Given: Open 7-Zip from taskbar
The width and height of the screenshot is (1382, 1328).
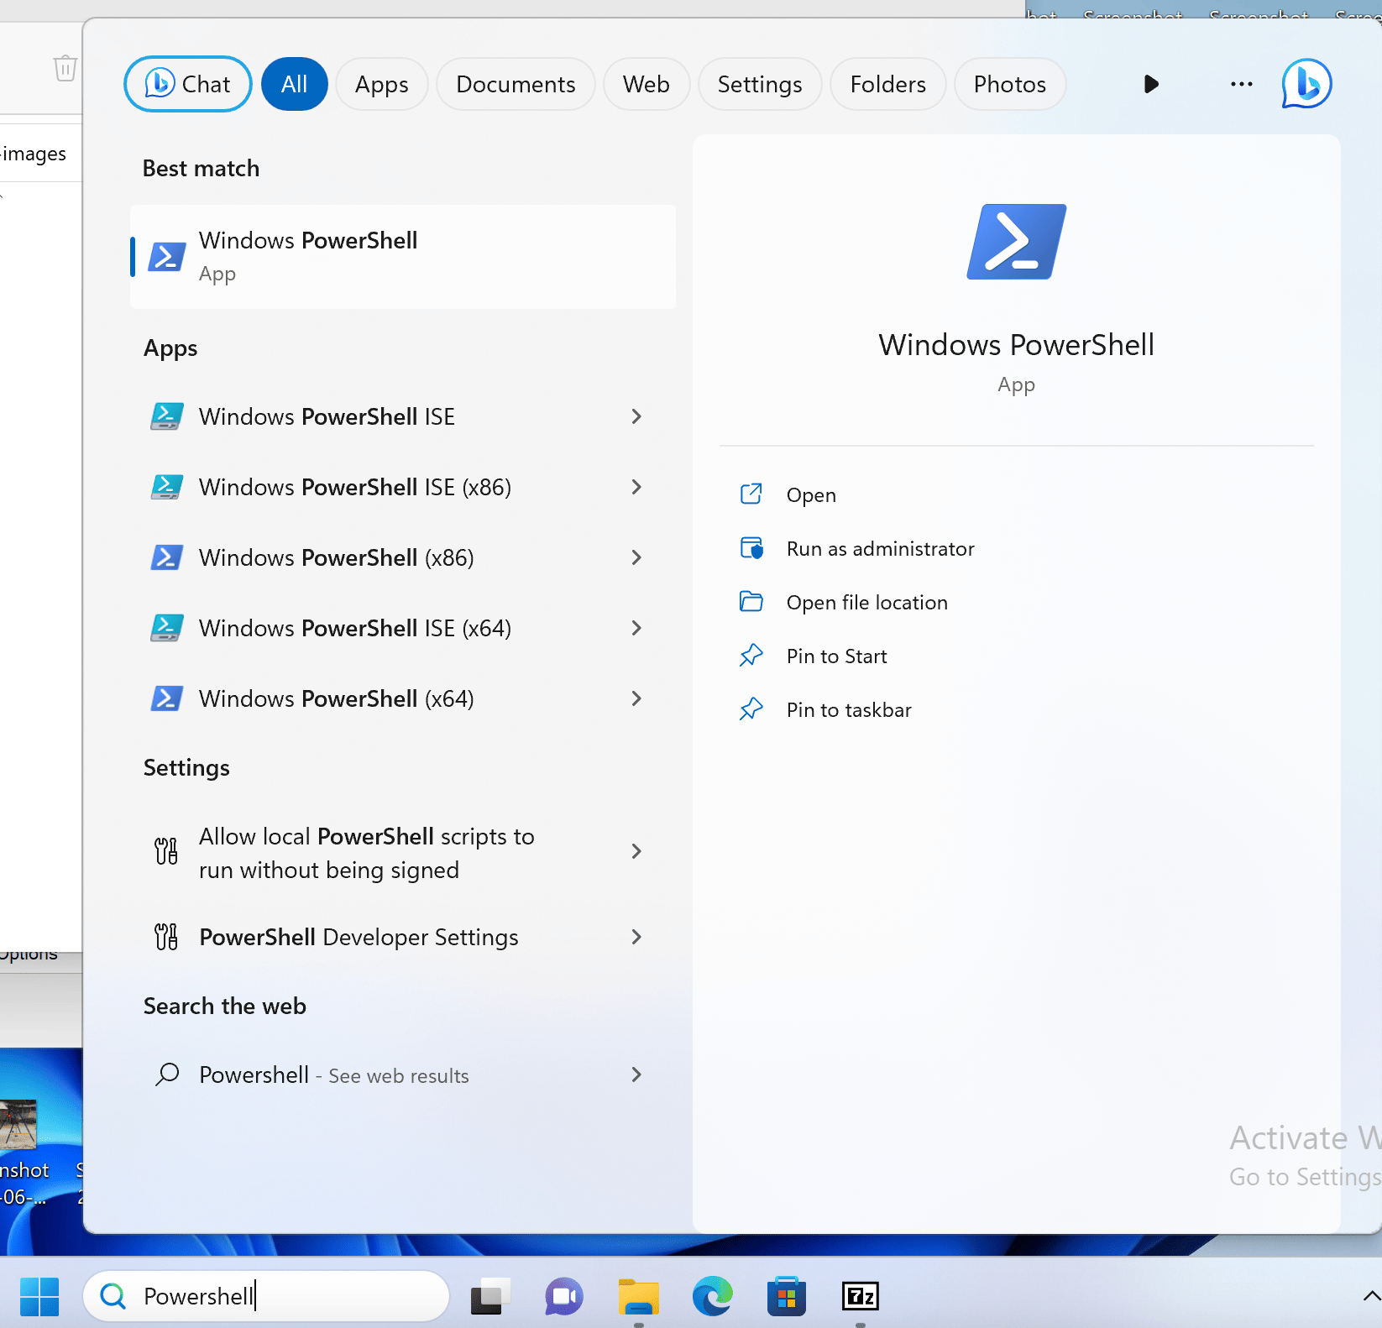Looking at the screenshot, I should click(x=861, y=1297).
